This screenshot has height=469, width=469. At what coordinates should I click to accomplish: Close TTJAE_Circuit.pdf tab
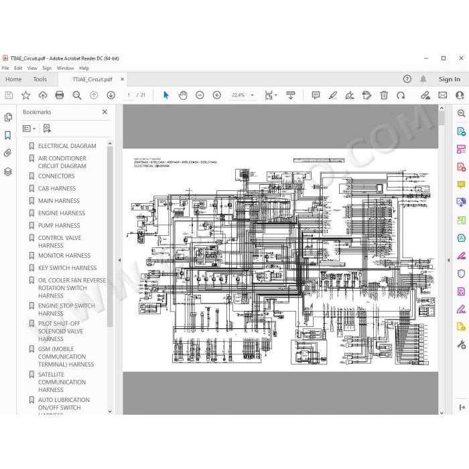[x=123, y=79]
